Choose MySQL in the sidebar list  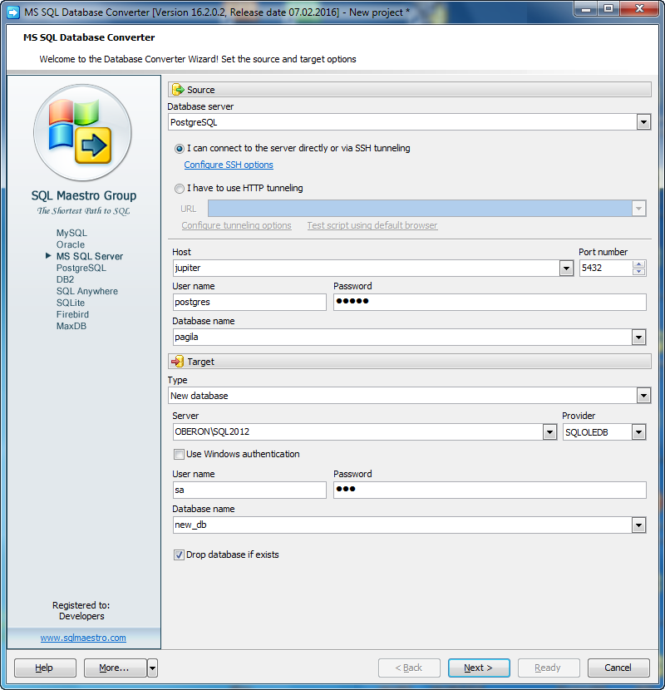pos(71,234)
